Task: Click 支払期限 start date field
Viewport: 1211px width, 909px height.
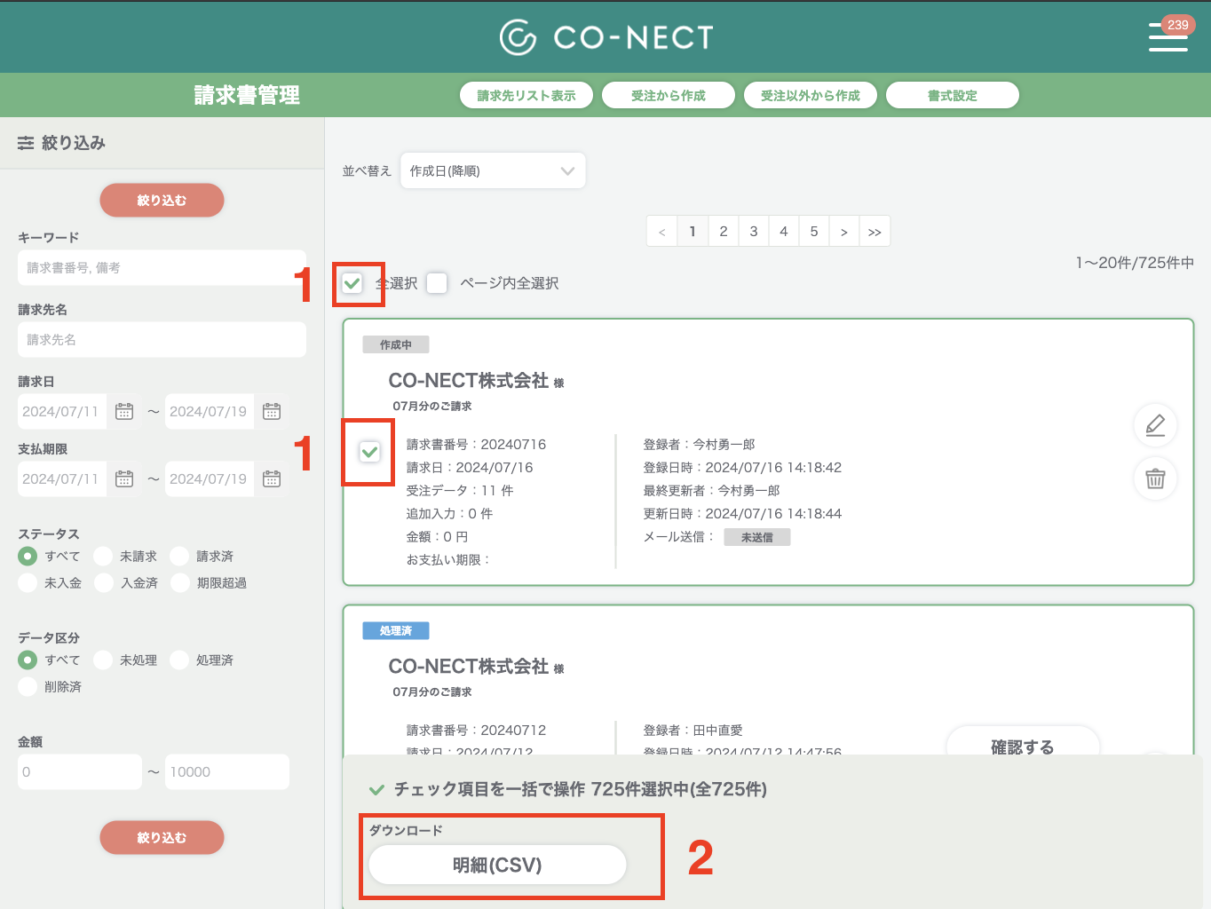Action: tap(62, 478)
